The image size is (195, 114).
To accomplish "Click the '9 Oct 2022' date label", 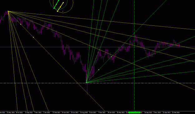I will [x=93, y=112].
